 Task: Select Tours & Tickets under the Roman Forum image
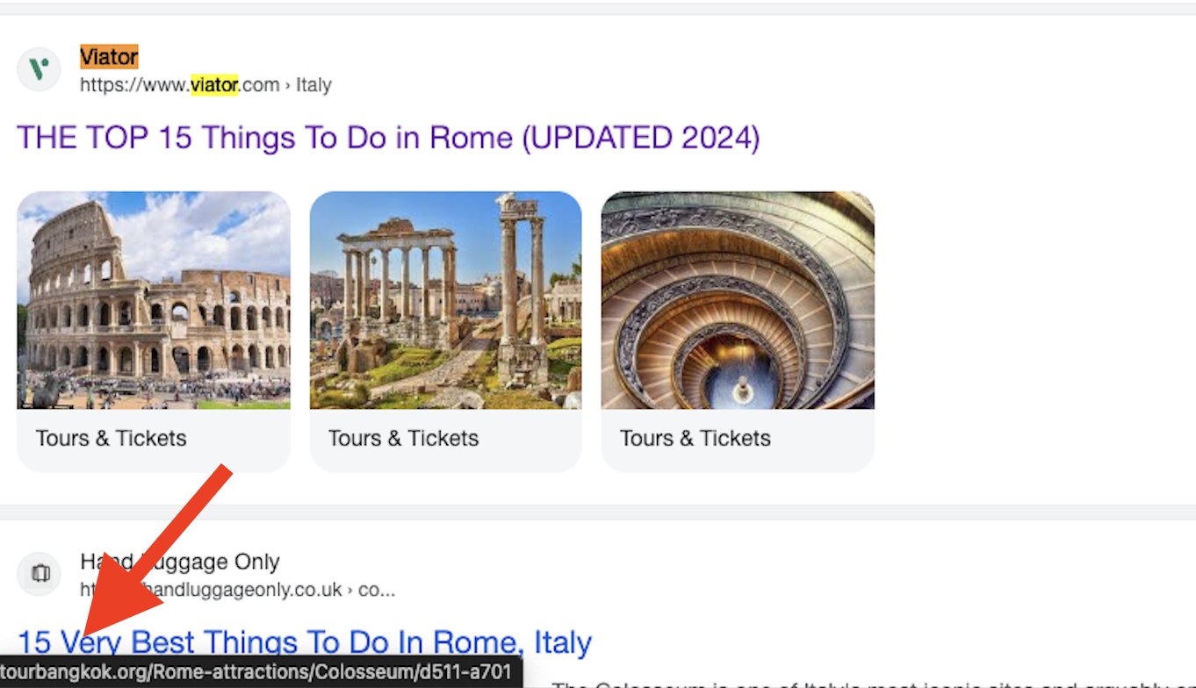[x=403, y=438]
